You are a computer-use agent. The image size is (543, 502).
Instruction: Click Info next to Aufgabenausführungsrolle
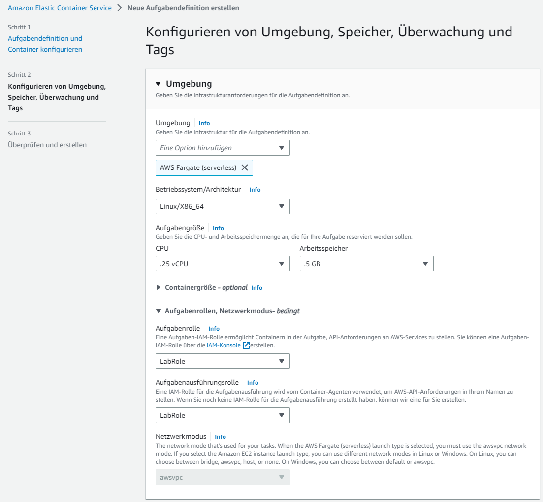253,383
